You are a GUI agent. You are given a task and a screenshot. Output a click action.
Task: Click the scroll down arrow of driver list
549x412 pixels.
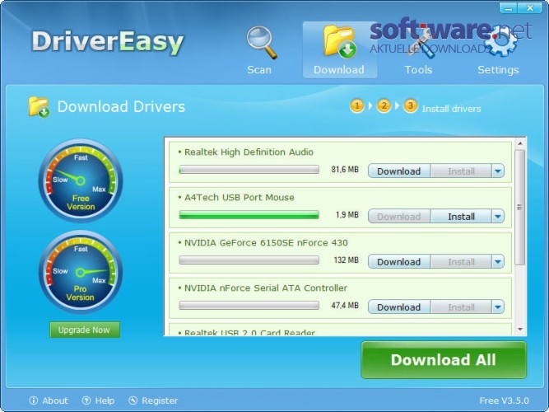[x=520, y=330]
